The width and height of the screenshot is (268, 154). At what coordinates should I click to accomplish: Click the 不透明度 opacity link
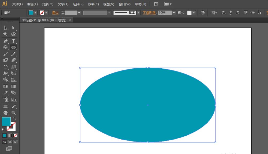coord(149,13)
